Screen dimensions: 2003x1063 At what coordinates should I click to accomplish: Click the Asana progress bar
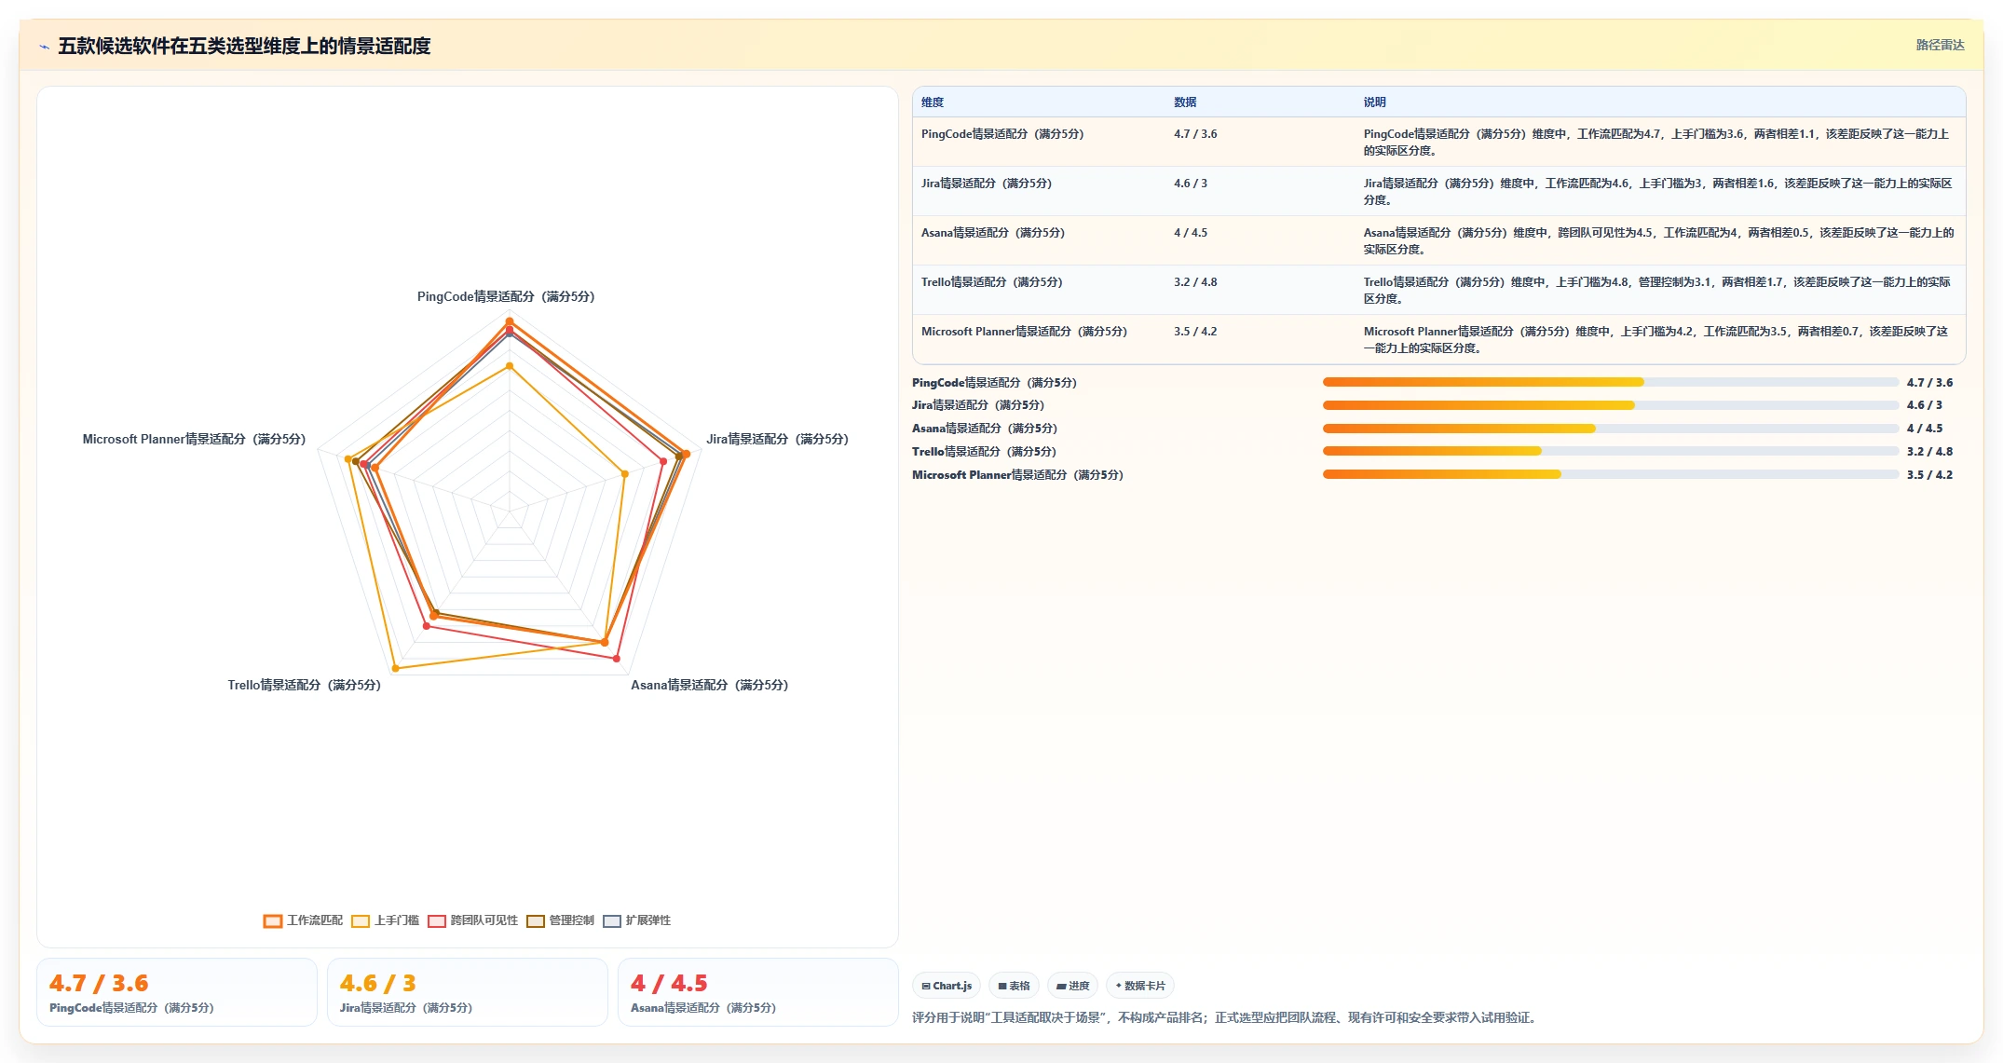[x=1610, y=429]
